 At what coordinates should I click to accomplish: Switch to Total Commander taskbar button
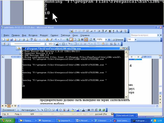coord(121,121)
